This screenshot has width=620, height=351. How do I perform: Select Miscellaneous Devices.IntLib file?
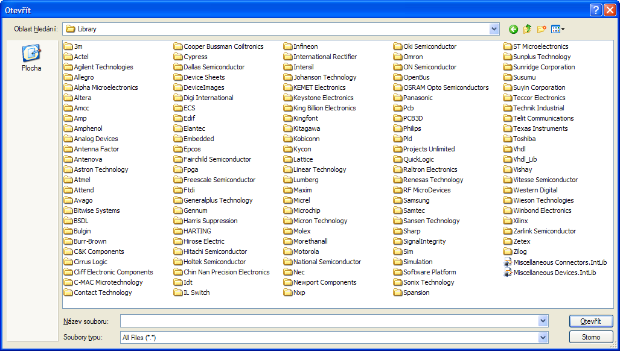554,273
